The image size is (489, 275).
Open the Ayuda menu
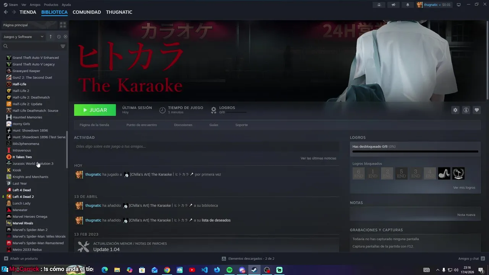[66, 5]
